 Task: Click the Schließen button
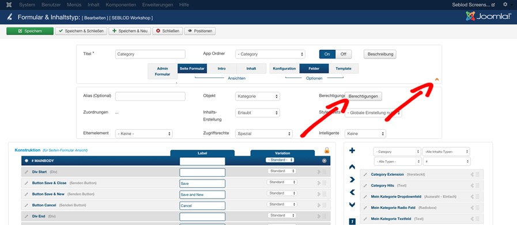tap(168, 31)
